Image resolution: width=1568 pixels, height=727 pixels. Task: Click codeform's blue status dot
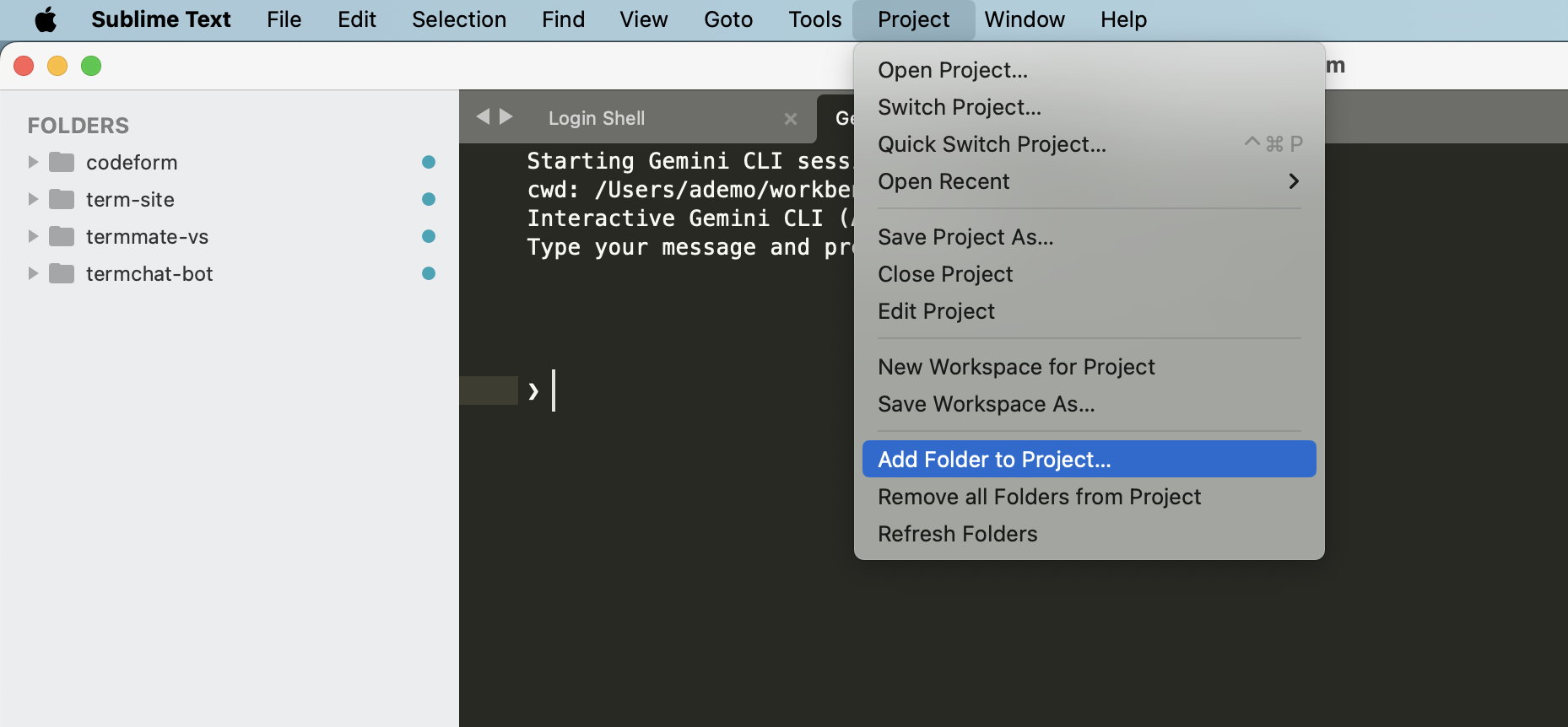(x=429, y=162)
